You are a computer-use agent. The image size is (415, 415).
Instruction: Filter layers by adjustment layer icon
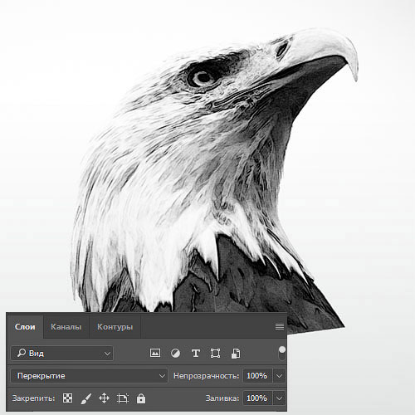click(175, 354)
